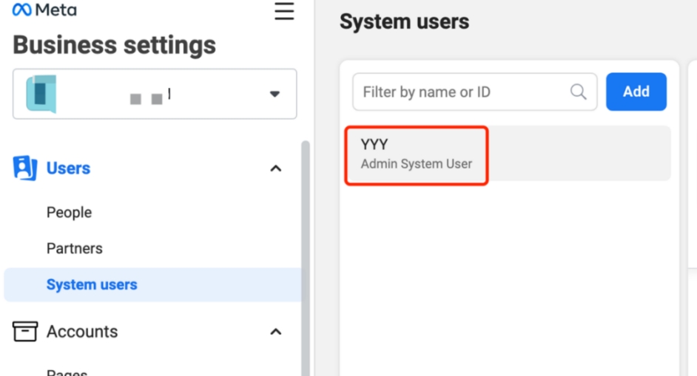The image size is (697, 376).
Task: Click the Users section heading
Action: pos(69,168)
